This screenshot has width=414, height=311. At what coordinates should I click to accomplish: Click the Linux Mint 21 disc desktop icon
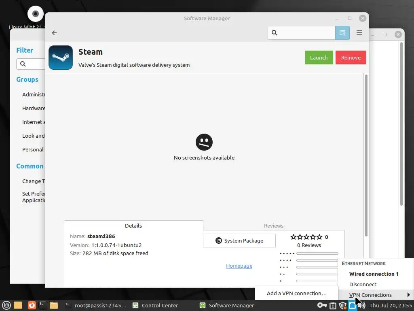pos(36,14)
